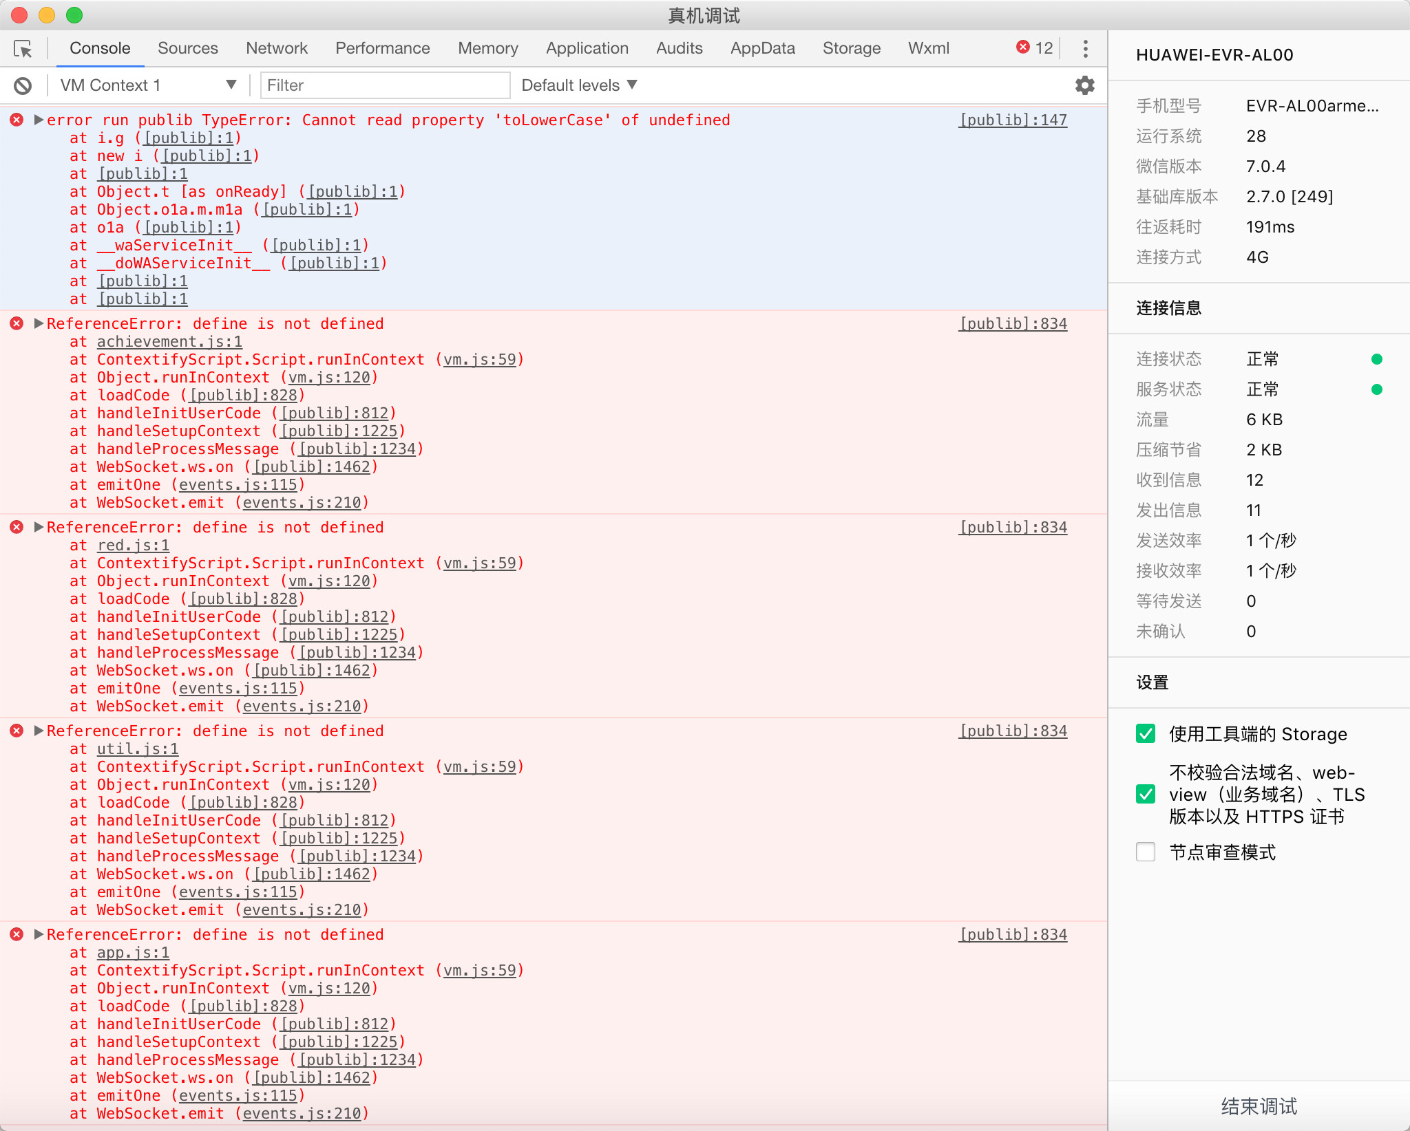The width and height of the screenshot is (1410, 1131).
Task: Click the 结束调试 button
Action: point(1259,1106)
